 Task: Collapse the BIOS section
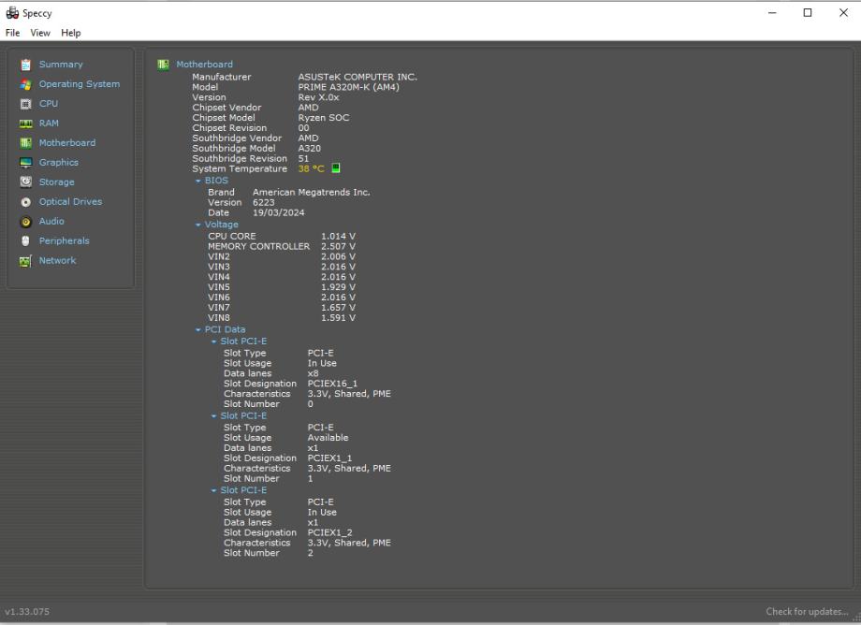198,181
